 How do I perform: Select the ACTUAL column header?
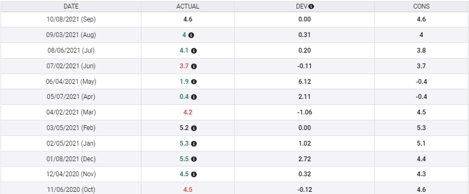pyautogui.click(x=188, y=6)
